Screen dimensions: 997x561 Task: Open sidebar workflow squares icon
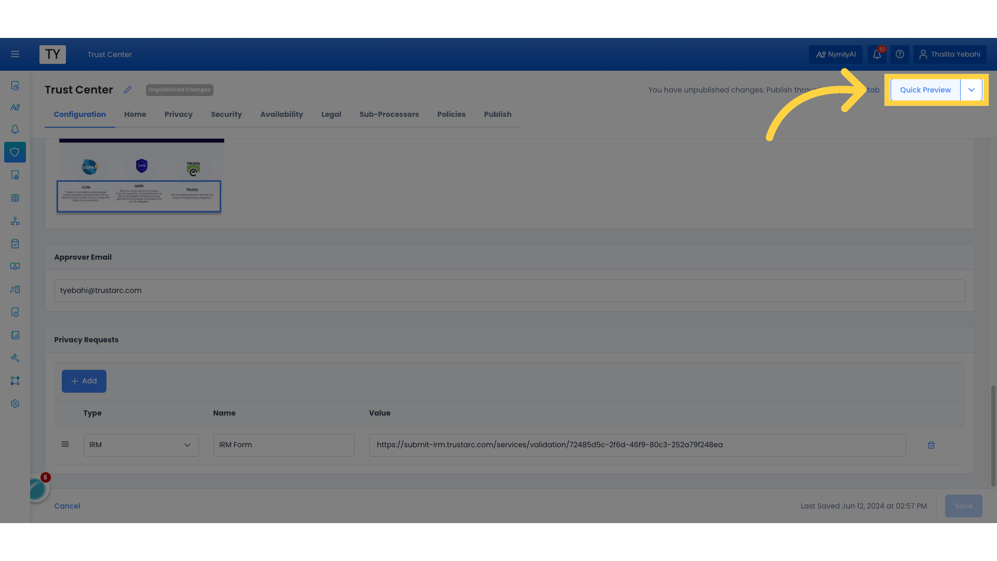15,381
